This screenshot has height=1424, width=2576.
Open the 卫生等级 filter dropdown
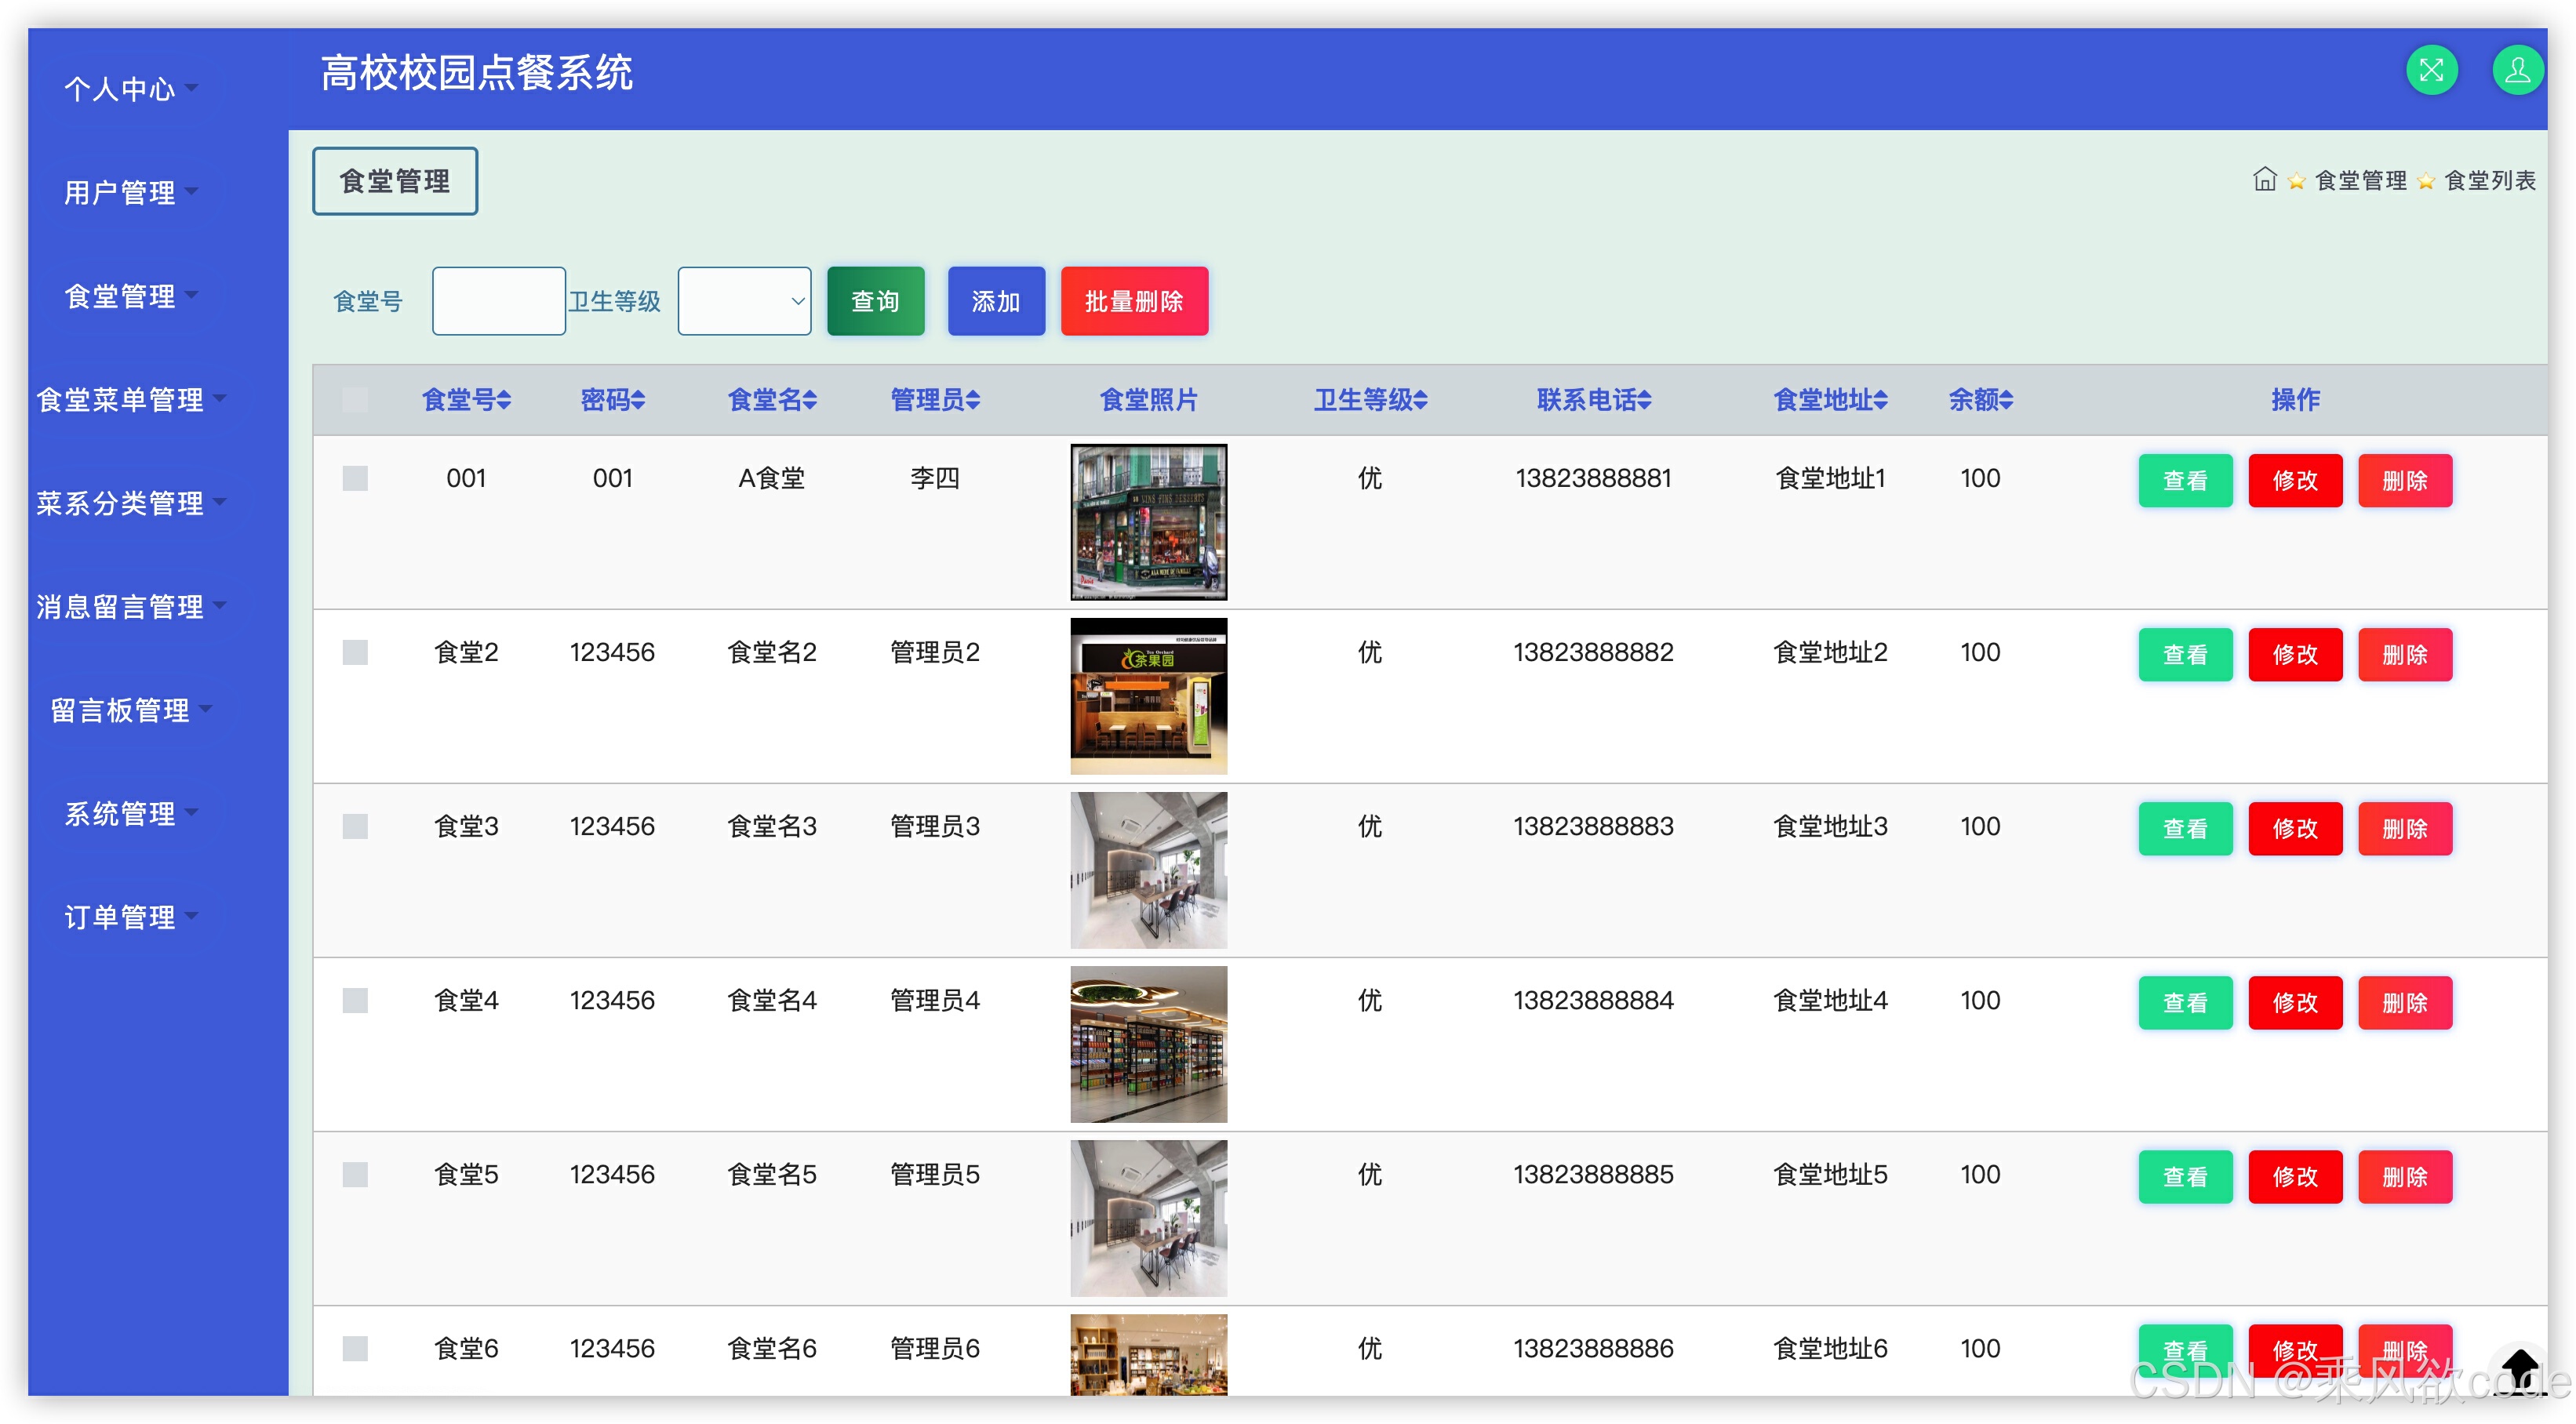click(744, 301)
